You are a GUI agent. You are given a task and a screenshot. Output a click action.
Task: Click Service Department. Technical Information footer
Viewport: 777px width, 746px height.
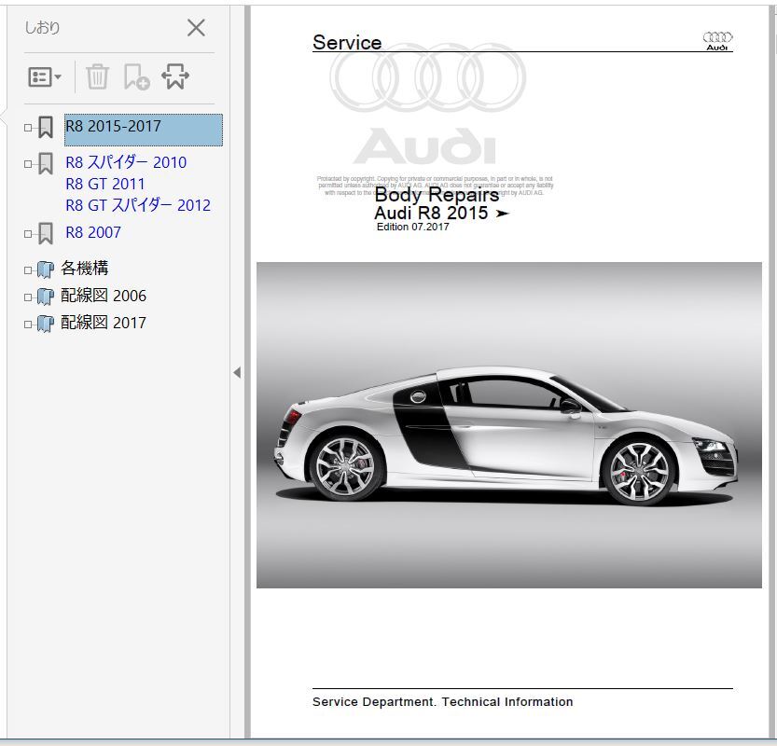pos(442,702)
